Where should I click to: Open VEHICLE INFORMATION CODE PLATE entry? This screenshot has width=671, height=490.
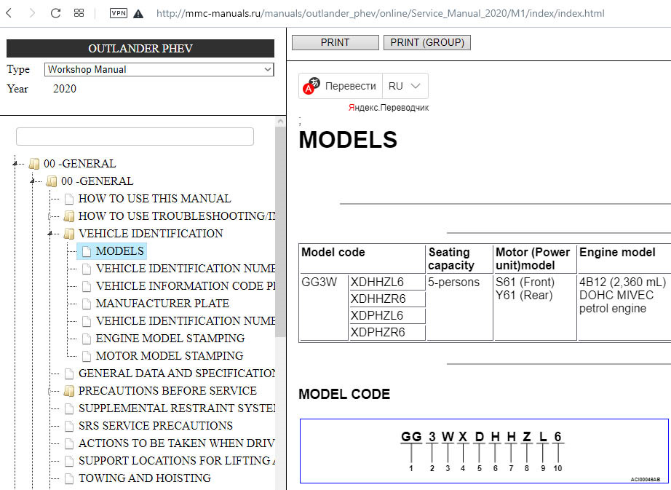point(186,286)
